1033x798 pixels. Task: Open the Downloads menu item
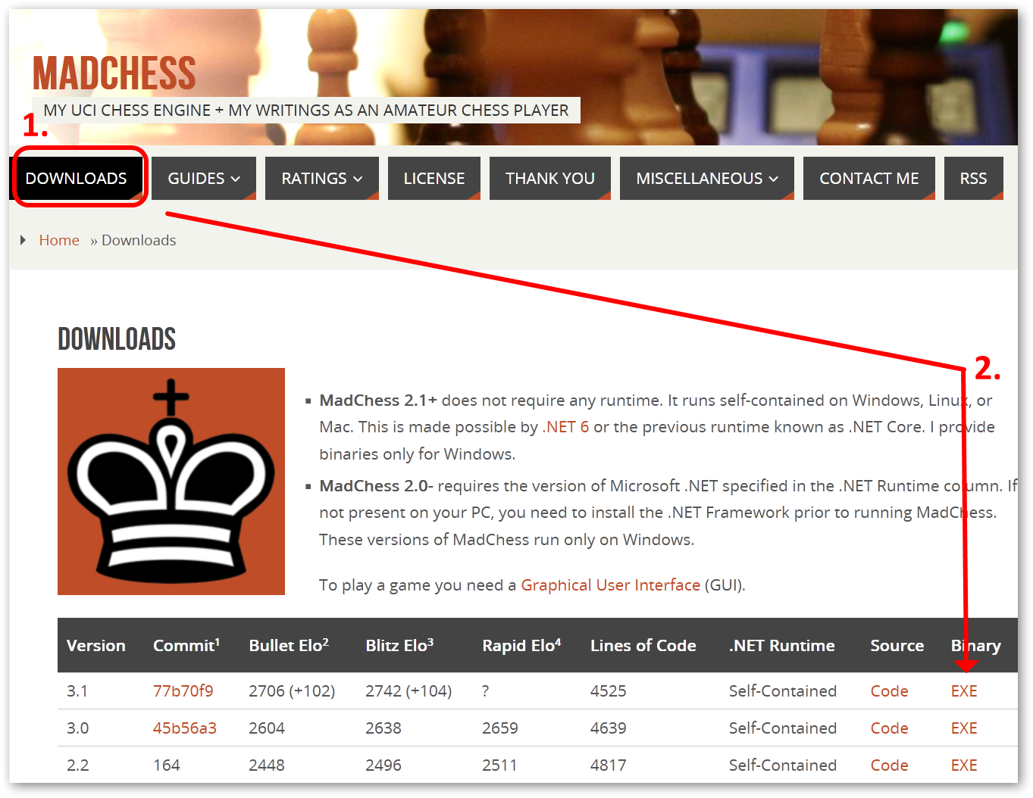pyautogui.click(x=77, y=179)
